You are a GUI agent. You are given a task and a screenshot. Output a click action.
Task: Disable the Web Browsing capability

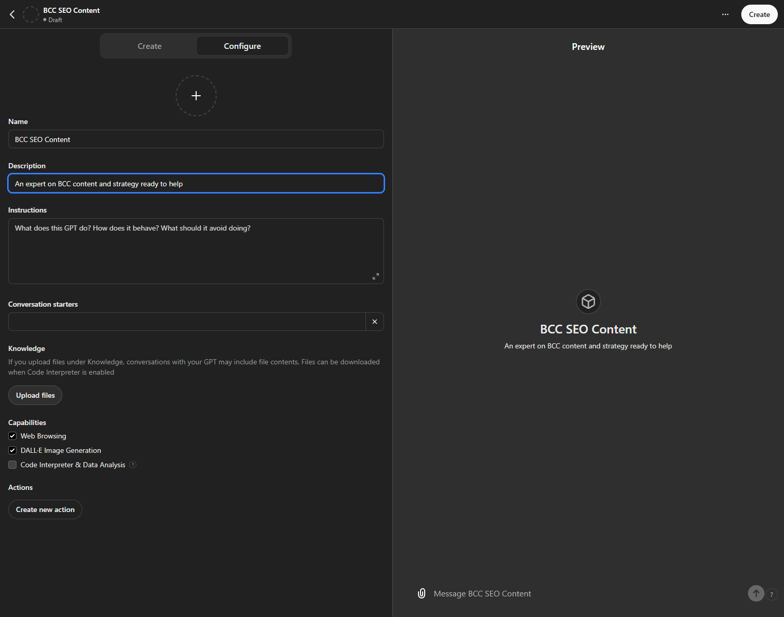pyautogui.click(x=12, y=436)
